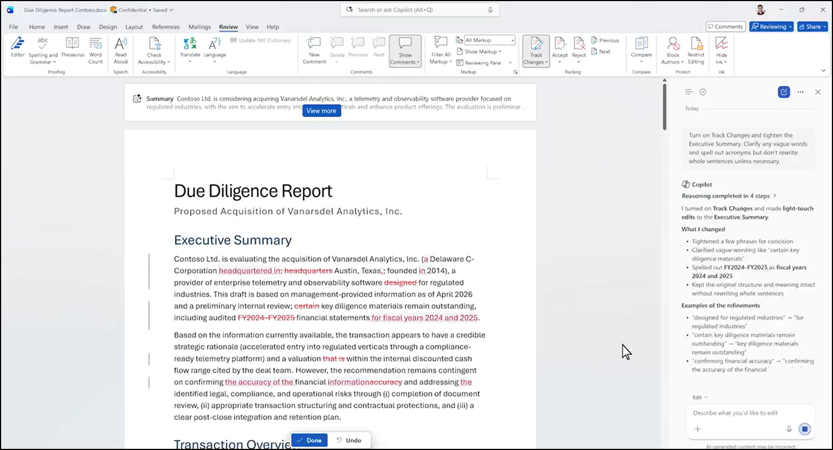Switch to the Layout tab
This screenshot has height=450, width=833.
pyautogui.click(x=134, y=27)
